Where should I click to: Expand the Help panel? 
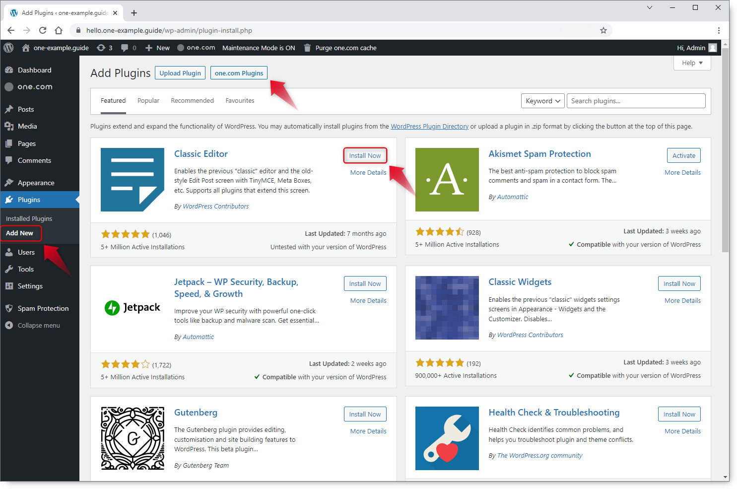point(692,63)
